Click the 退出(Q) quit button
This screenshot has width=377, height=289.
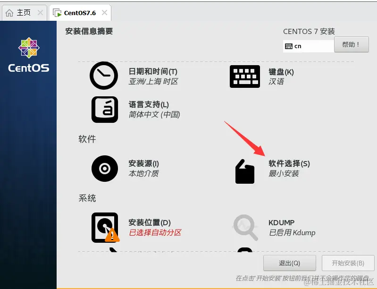290,263
